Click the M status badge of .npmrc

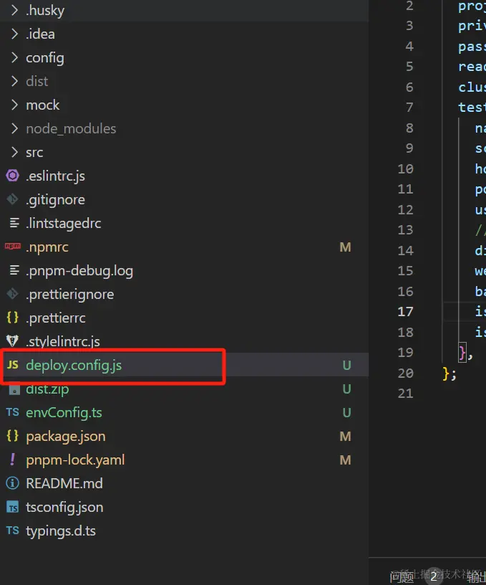coord(345,247)
